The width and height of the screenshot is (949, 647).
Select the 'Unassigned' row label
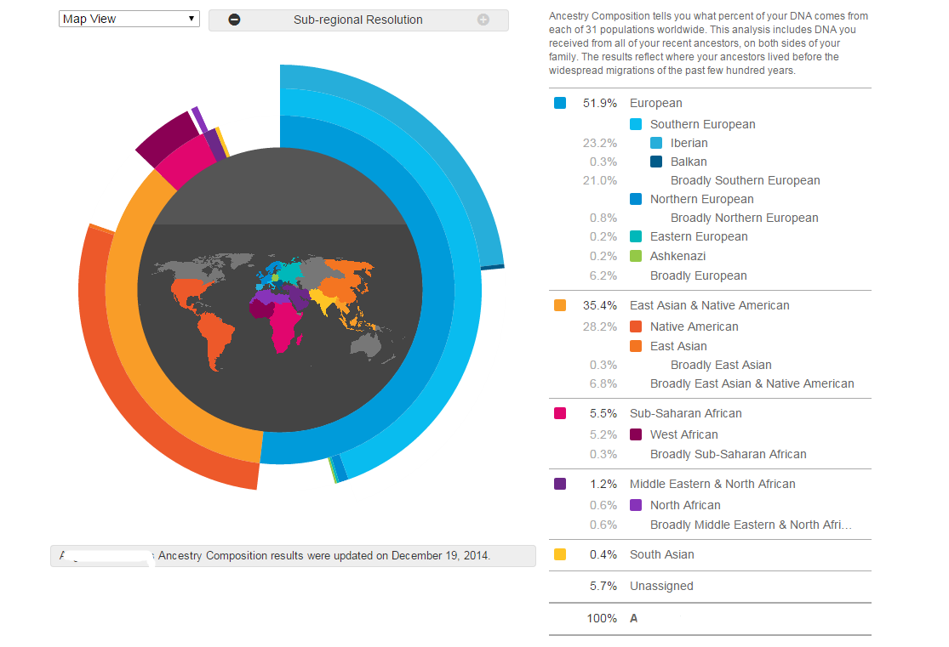[x=661, y=586]
